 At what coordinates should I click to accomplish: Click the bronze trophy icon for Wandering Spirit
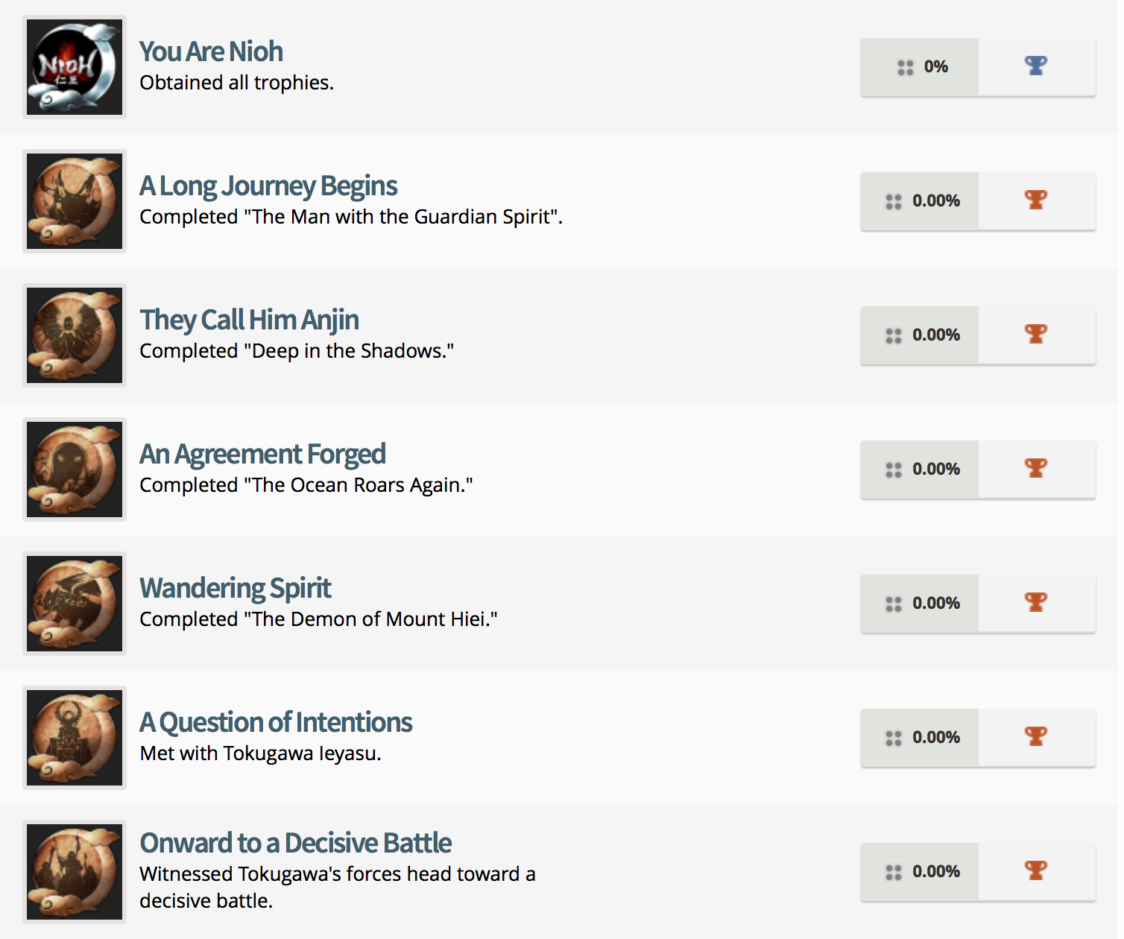(1035, 603)
